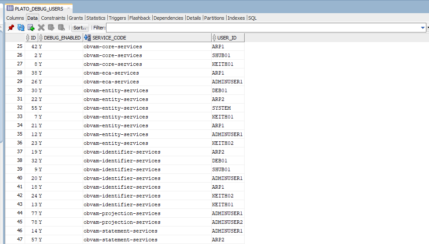Open the Sort dialog
This screenshot has width=429, height=244.
[x=80, y=28]
